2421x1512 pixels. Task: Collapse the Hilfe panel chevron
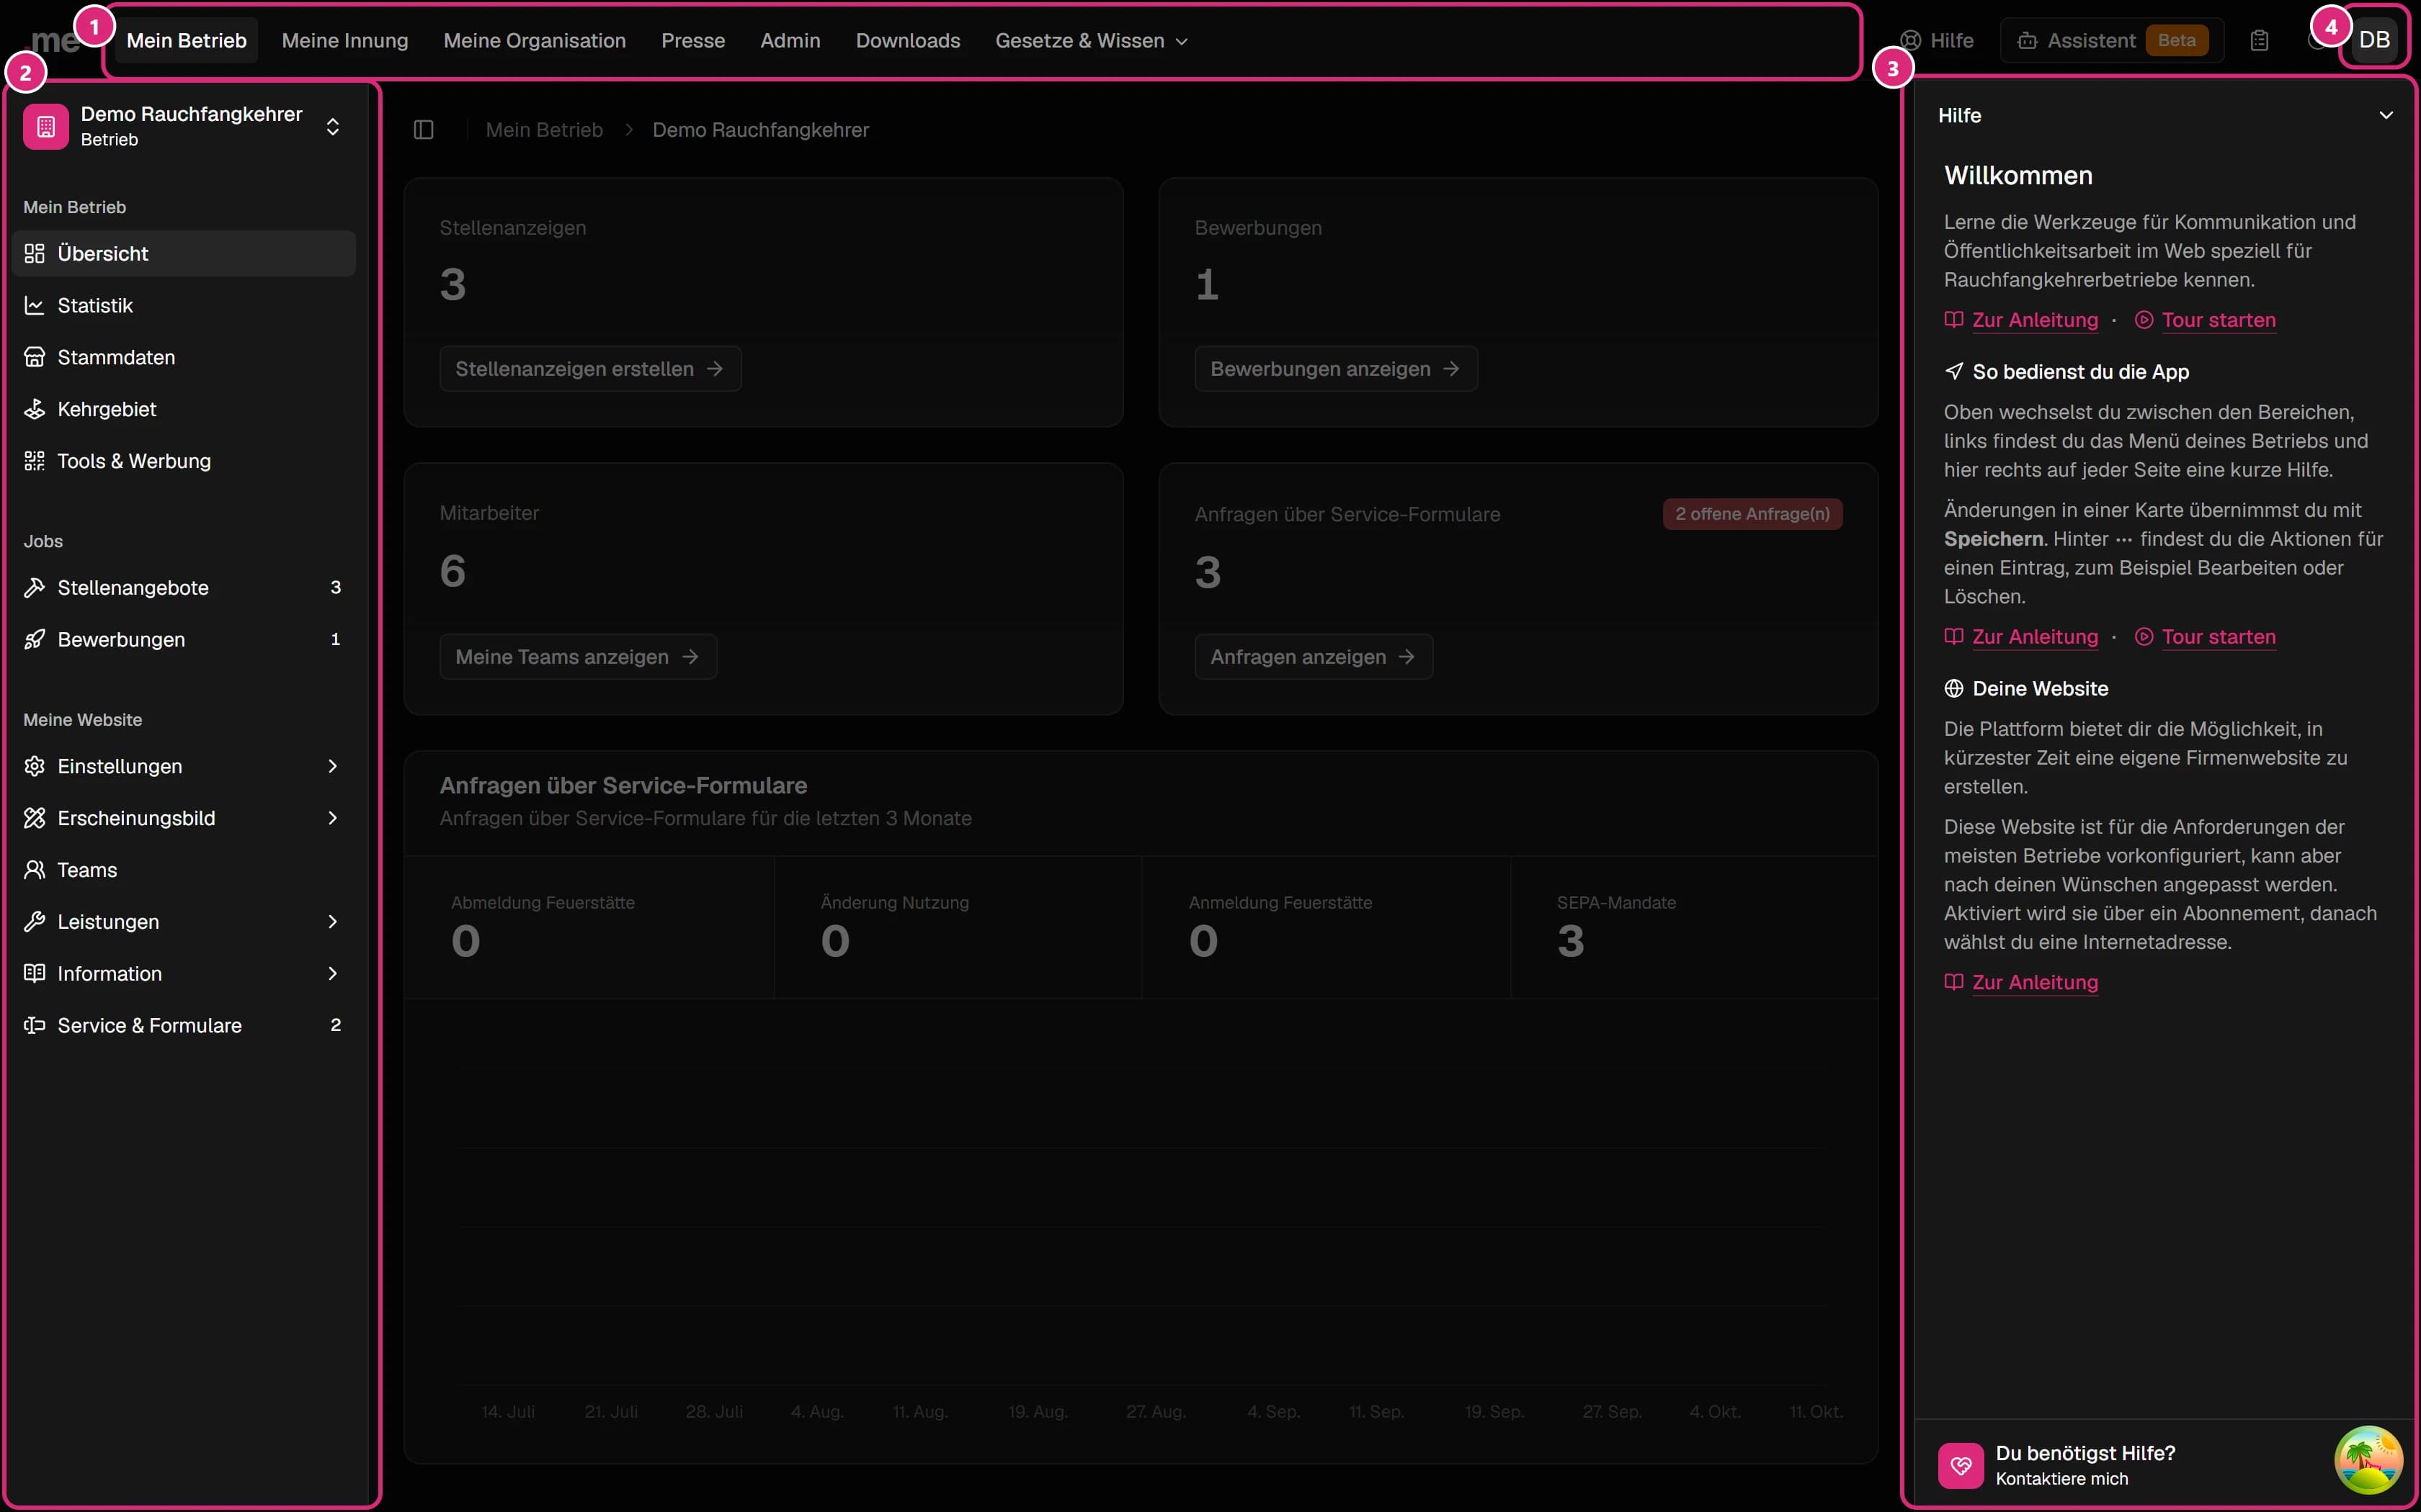pyautogui.click(x=2386, y=115)
